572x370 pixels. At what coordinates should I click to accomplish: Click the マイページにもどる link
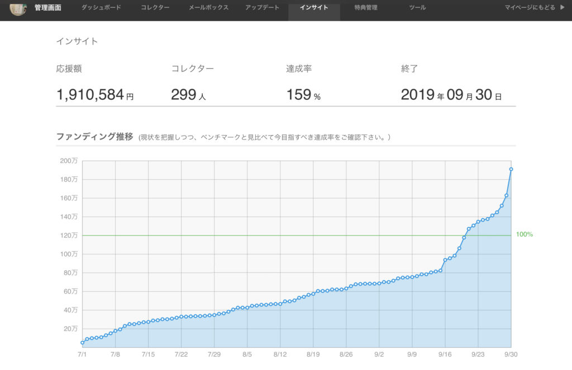click(x=530, y=8)
